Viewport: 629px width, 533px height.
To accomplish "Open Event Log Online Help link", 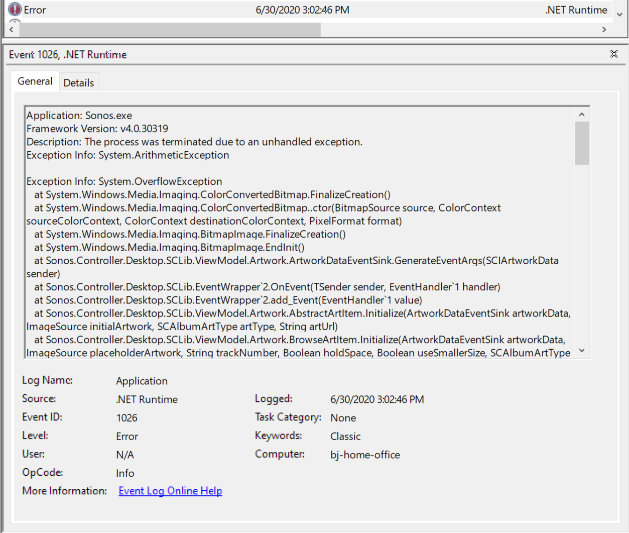I will tap(170, 491).
